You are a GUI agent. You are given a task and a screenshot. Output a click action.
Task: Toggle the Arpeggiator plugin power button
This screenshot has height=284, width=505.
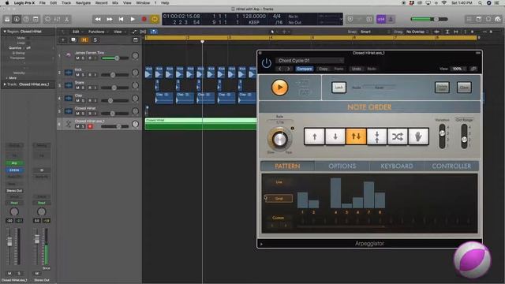point(267,63)
